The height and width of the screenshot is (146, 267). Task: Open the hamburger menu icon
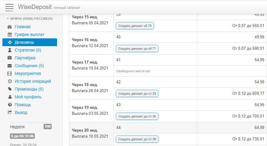(x=9, y=7)
